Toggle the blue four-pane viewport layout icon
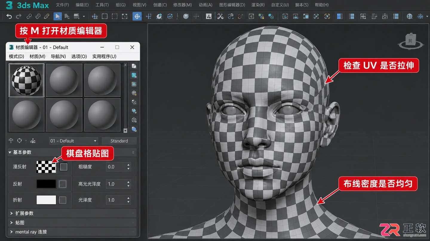430x241 pixels. (x=396, y=16)
